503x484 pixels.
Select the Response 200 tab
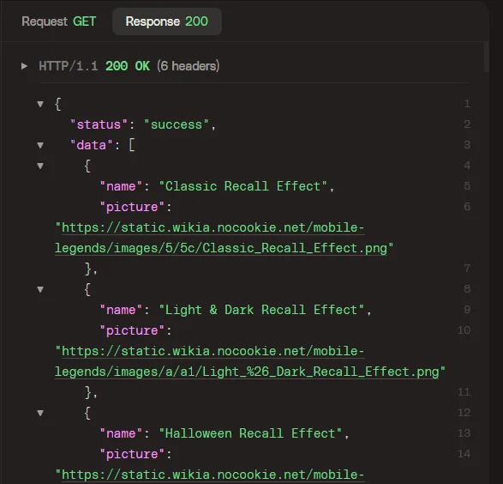pos(167,21)
